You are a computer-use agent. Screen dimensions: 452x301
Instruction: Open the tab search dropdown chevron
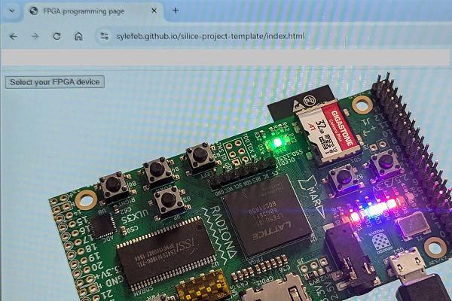coord(10,11)
